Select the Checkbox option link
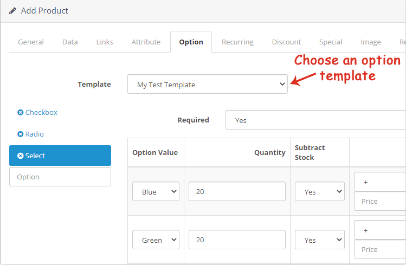This screenshot has height=265, width=406. [x=41, y=112]
